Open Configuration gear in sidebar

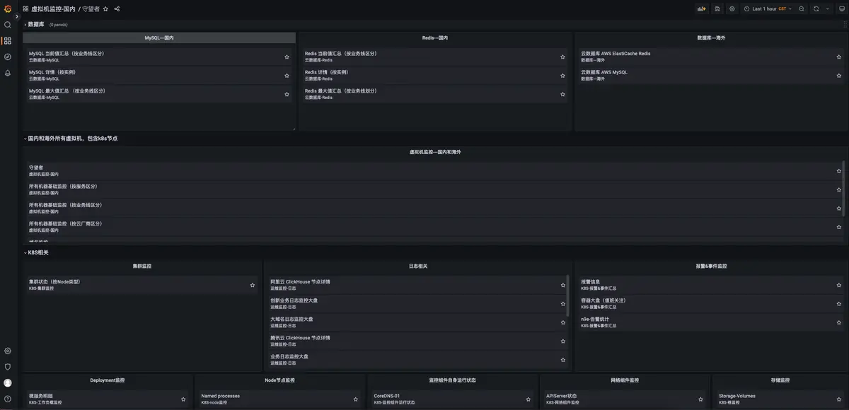click(8, 351)
